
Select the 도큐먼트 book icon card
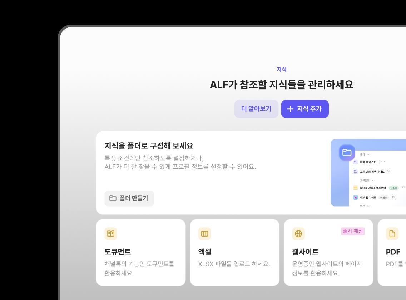pos(111,234)
